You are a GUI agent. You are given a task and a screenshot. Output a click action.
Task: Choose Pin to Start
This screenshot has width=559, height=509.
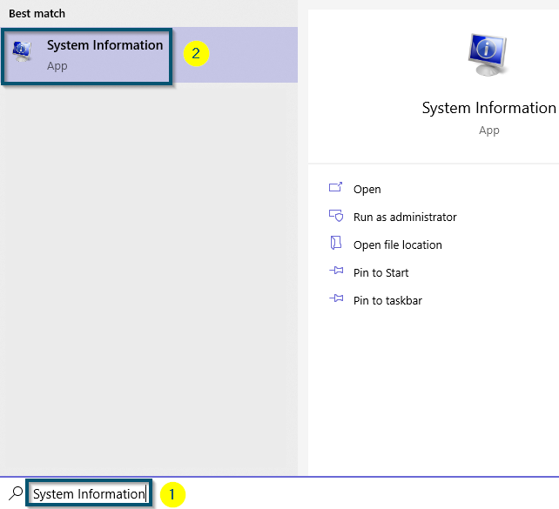(381, 273)
